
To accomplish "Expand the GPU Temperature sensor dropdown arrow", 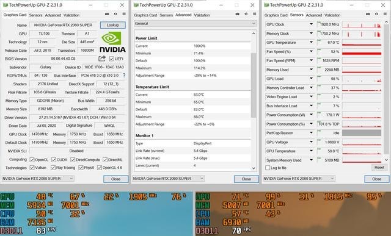I will (311, 42).
